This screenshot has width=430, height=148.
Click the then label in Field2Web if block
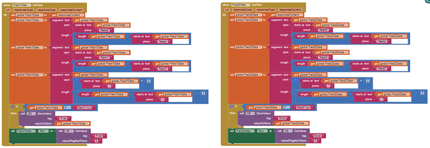[232, 113]
